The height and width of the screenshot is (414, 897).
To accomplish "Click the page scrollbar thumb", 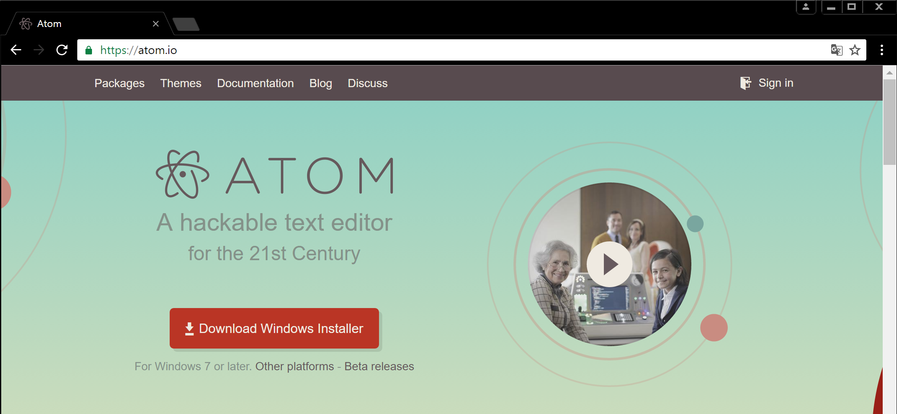I will (890, 122).
